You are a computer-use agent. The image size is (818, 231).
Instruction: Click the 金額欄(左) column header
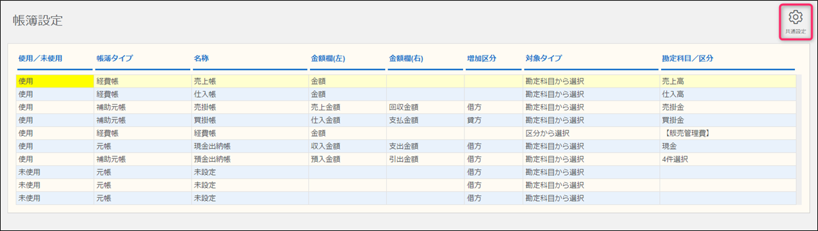point(329,58)
